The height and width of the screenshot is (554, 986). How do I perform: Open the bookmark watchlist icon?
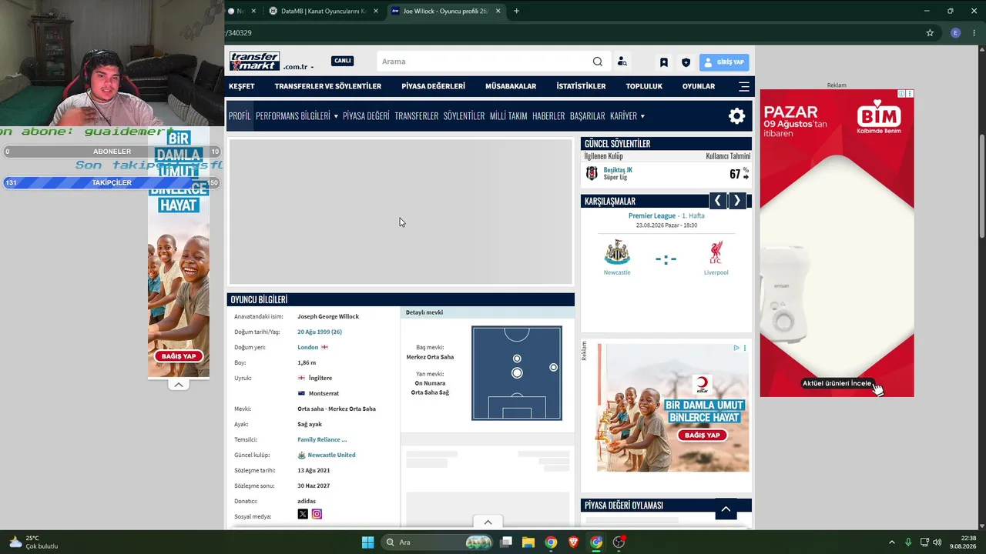(663, 62)
